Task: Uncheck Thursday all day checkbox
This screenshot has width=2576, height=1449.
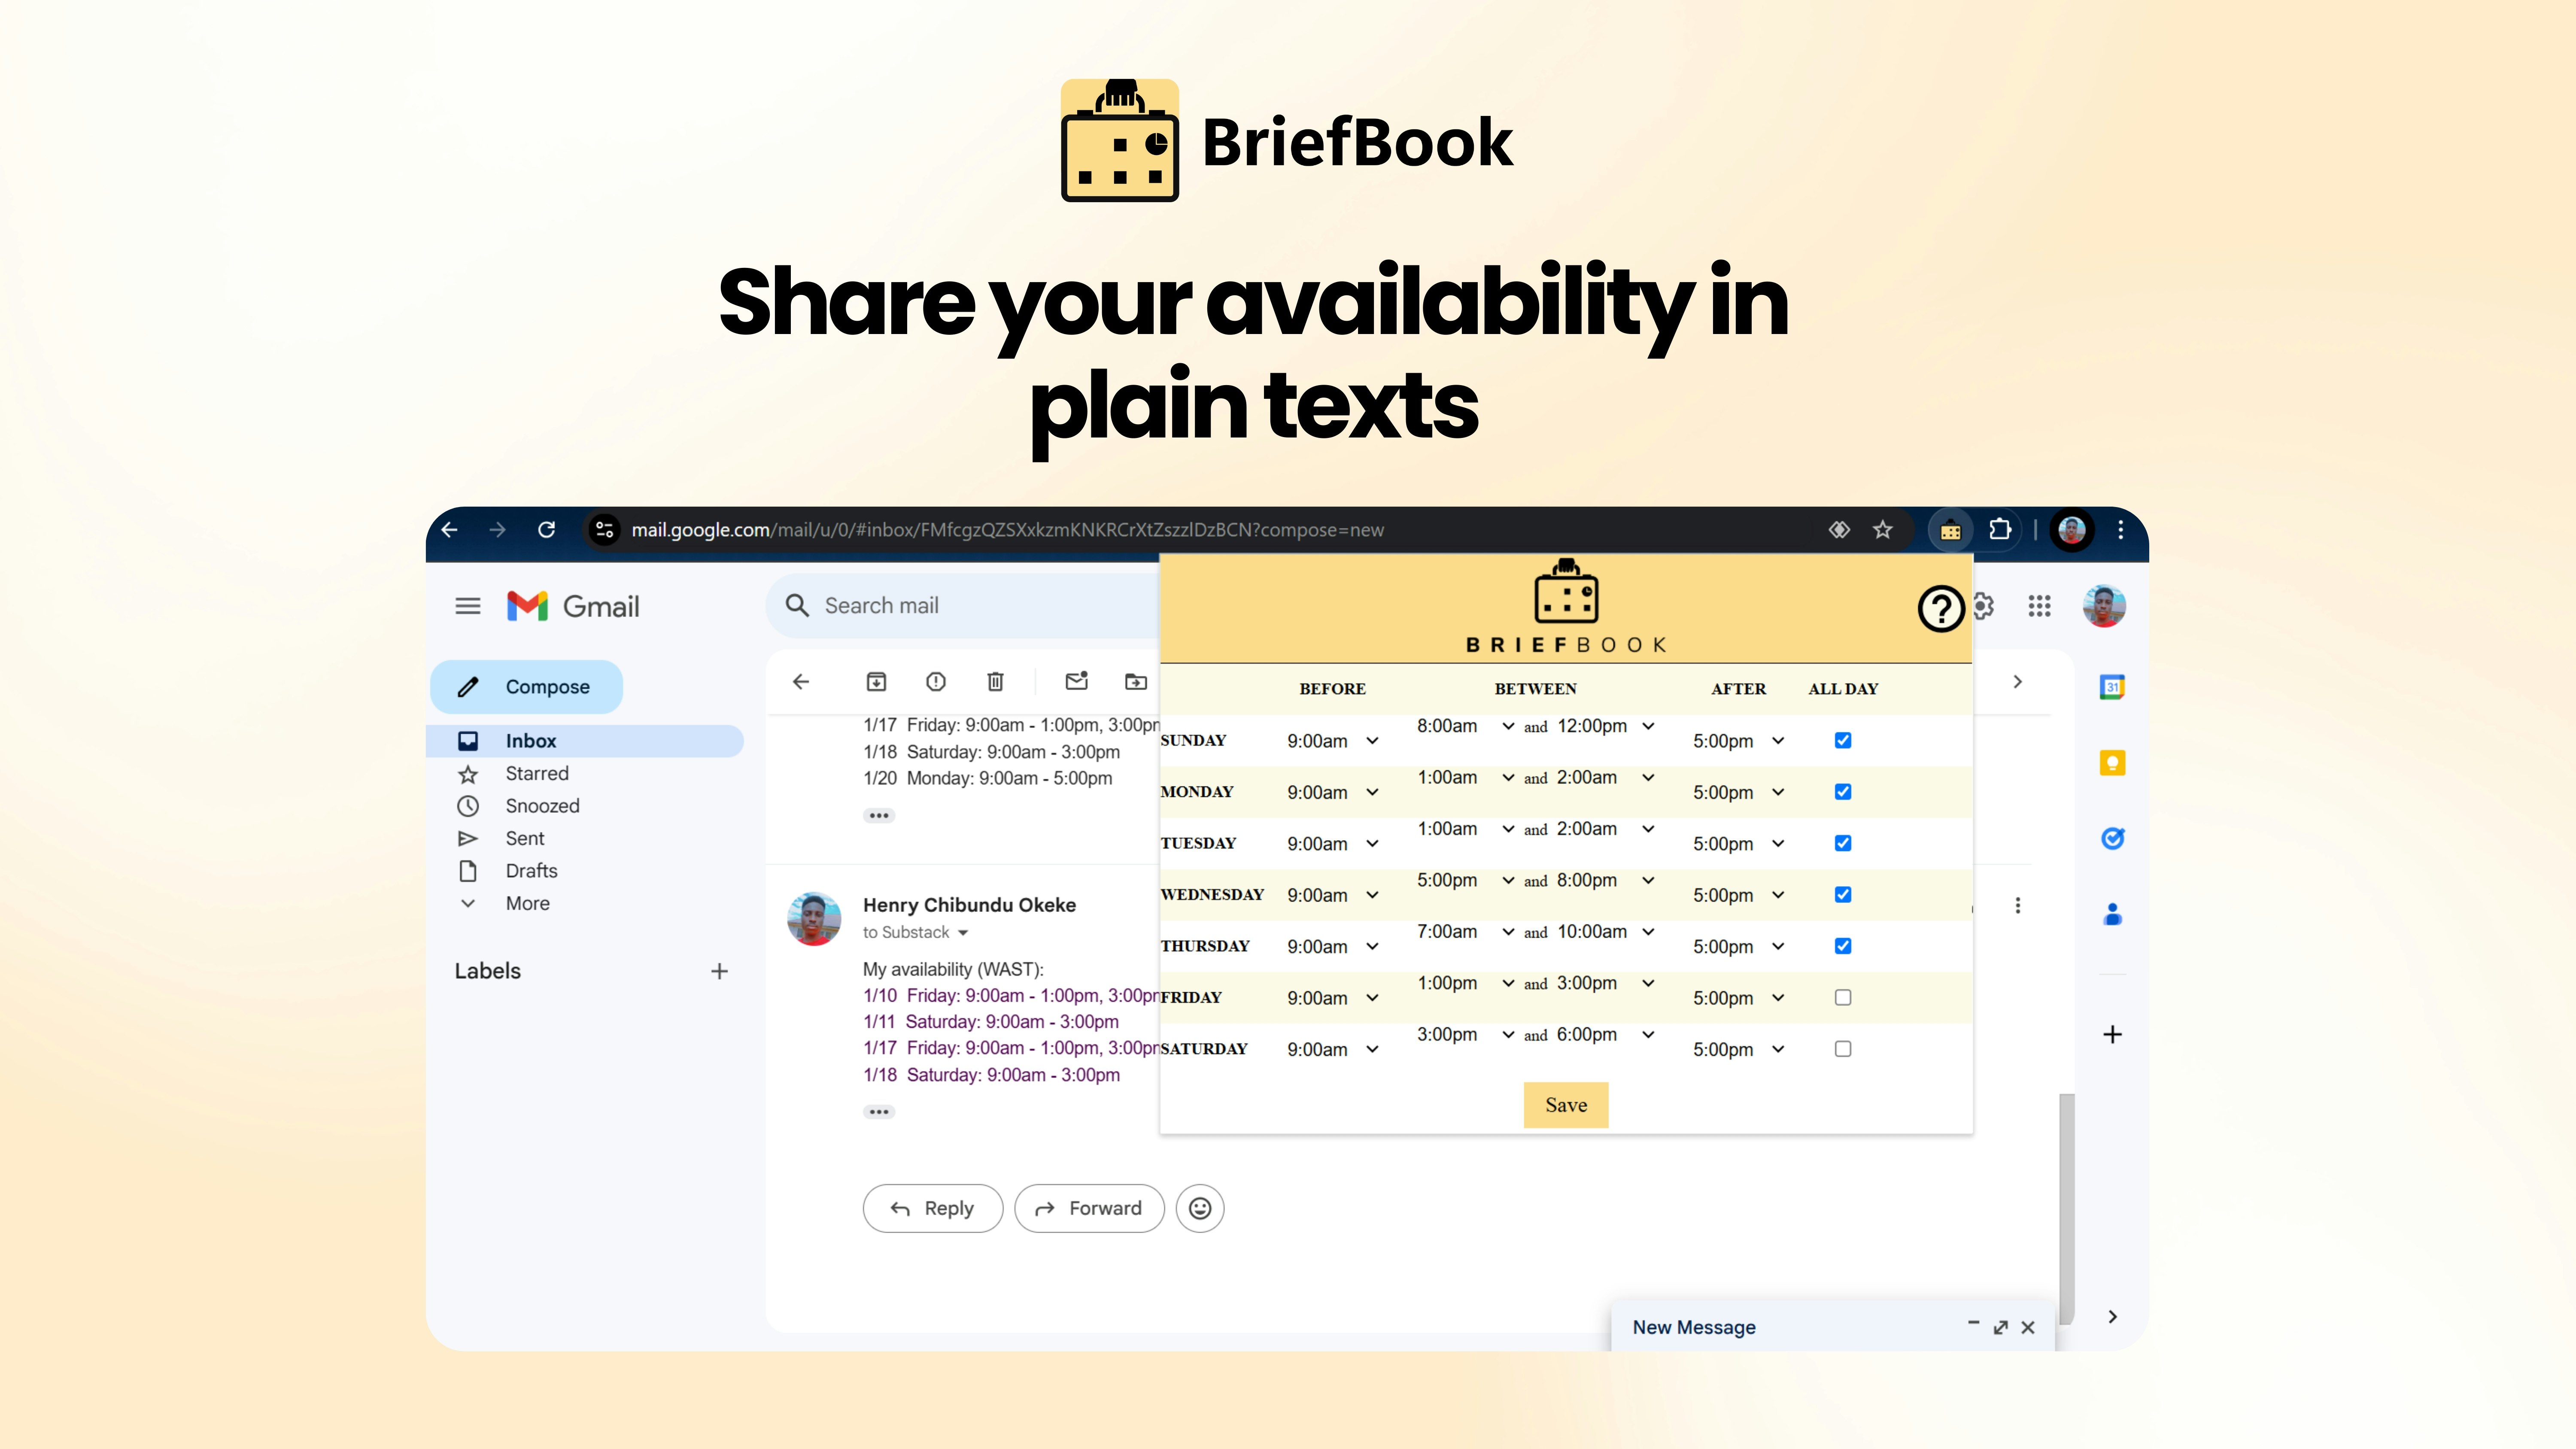Action: 1843,946
